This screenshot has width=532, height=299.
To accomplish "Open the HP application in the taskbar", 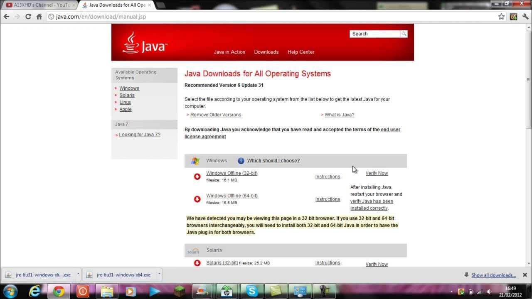I will coord(227,291).
